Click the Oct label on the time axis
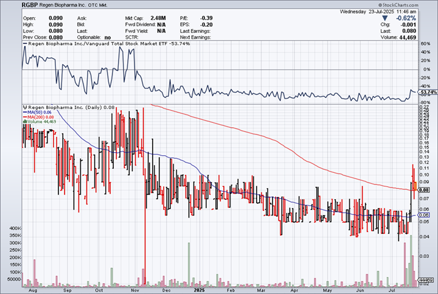438x294 pixels. coord(99,290)
